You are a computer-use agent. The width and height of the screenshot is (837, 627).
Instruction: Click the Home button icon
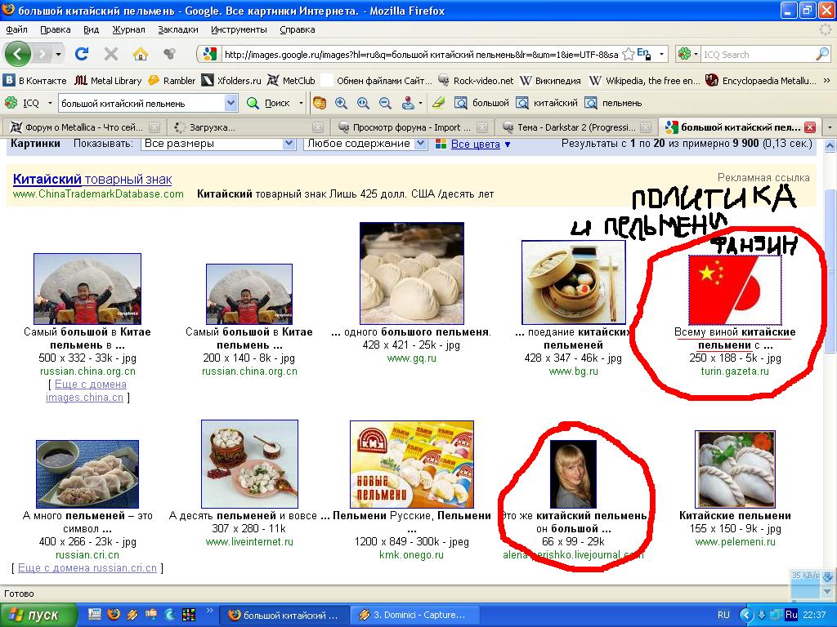point(141,54)
